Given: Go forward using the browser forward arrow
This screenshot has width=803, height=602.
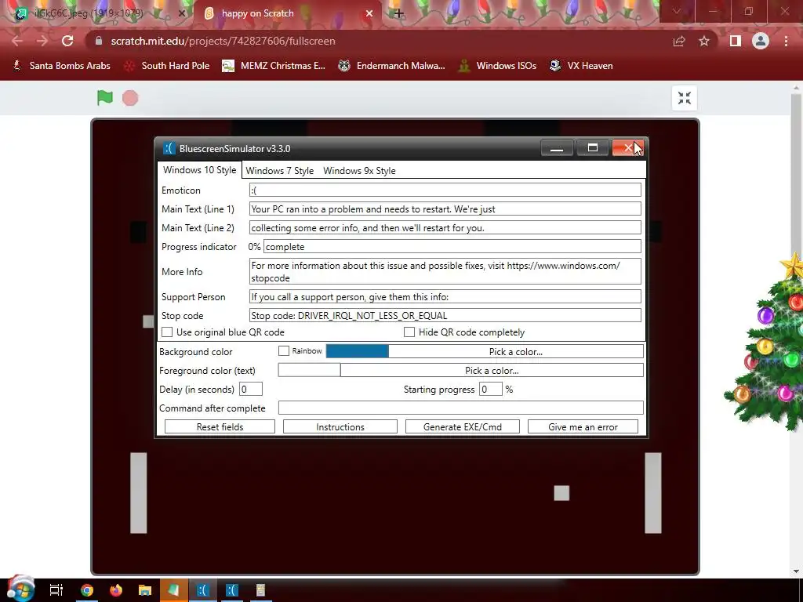Looking at the screenshot, I should click(x=42, y=41).
